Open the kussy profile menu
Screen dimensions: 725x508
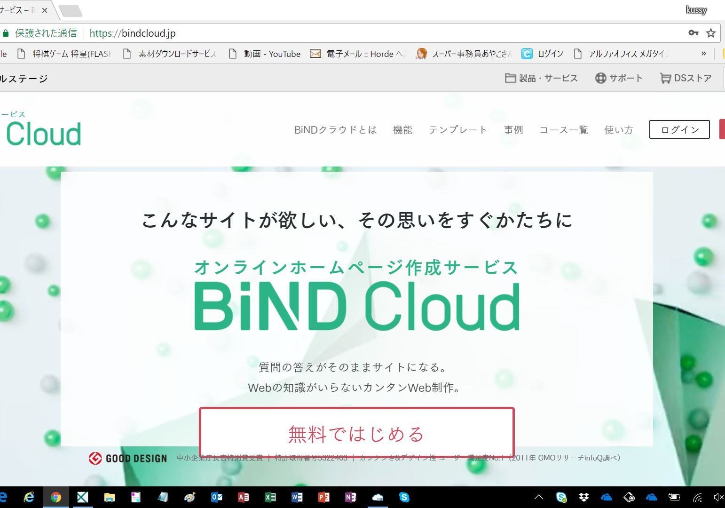pyautogui.click(x=696, y=10)
